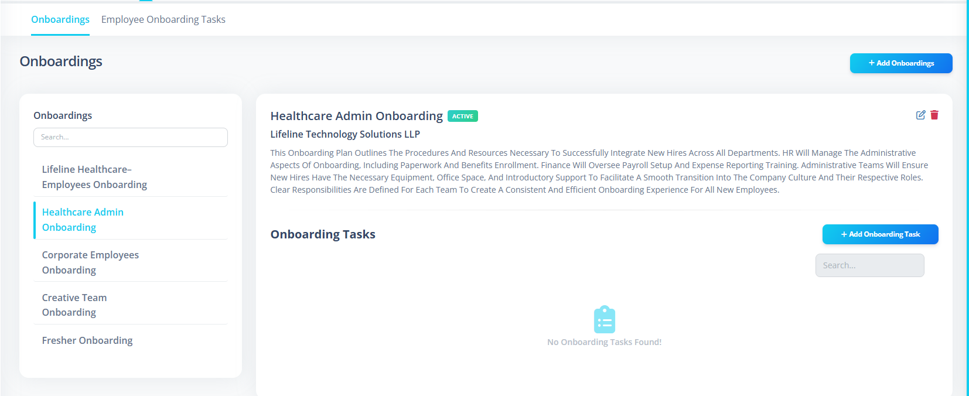Open the Employee Onboarding Tasks tab
The height and width of the screenshot is (396, 969).
point(163,19)
